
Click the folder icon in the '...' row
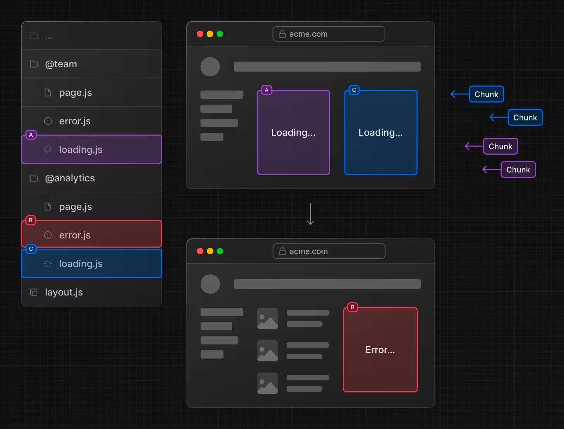pos(34,36)
